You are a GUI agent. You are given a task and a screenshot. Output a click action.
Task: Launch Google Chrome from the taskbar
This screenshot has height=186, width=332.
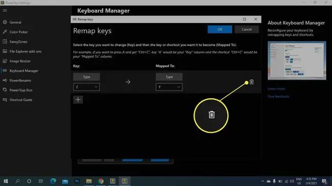pos(101,181)
